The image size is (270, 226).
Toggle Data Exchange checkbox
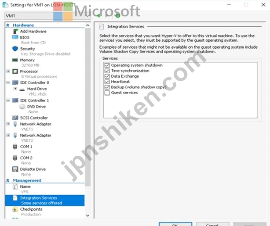pyautogui.click(x=107, y=76)
